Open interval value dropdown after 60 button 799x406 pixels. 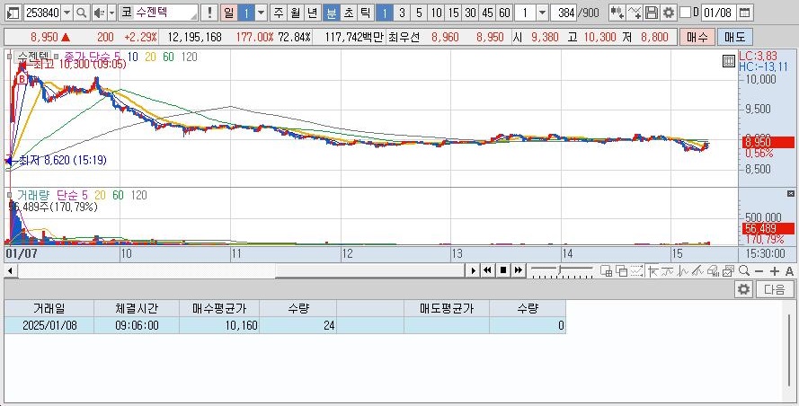[542, 13]
